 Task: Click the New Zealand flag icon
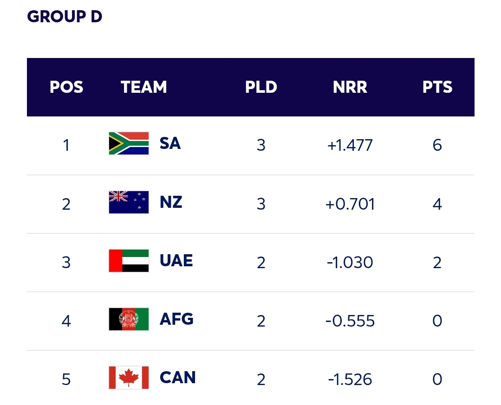129,202
